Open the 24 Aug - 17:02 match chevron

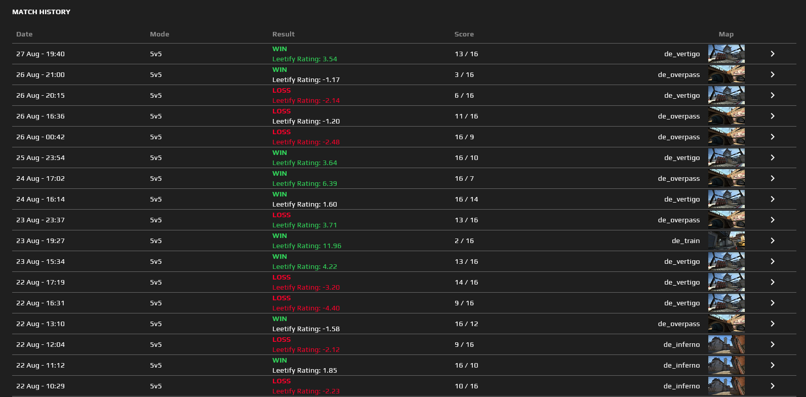point(773,178)
